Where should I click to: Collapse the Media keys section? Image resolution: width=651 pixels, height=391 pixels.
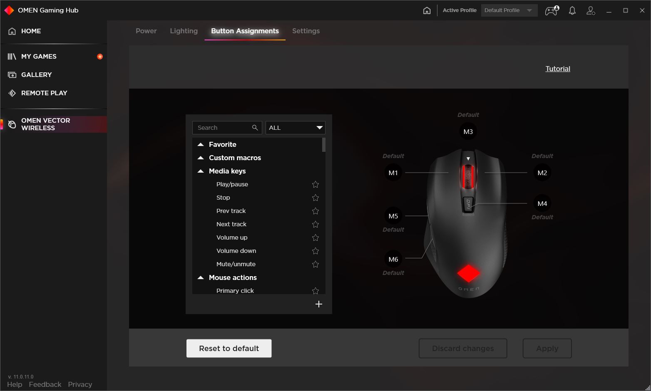tap(201, 171)
